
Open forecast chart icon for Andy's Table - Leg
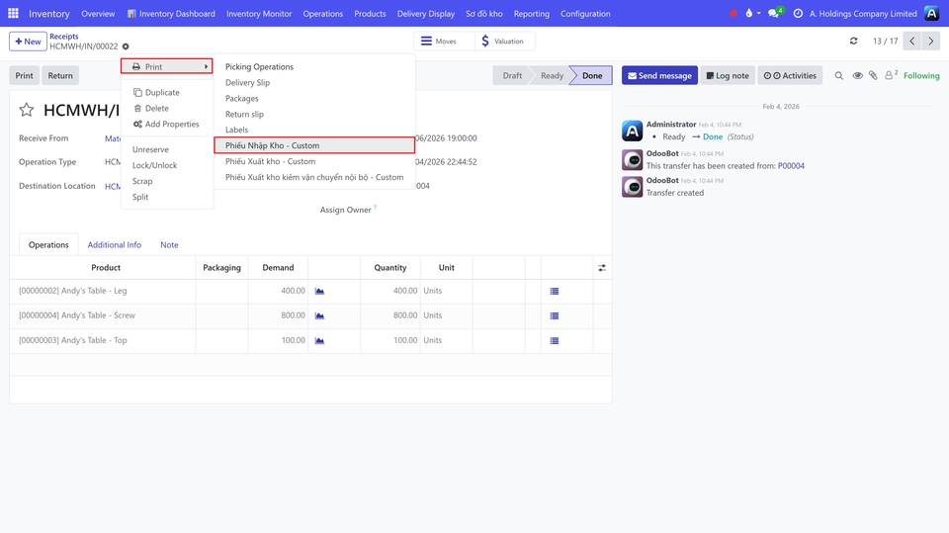(319, 291)
